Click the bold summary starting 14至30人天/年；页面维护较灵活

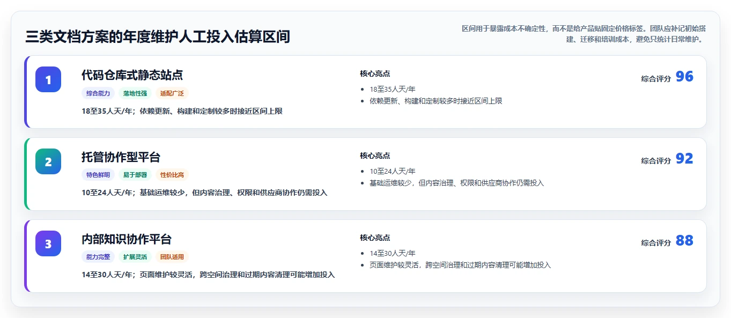[x=208, y=275]
